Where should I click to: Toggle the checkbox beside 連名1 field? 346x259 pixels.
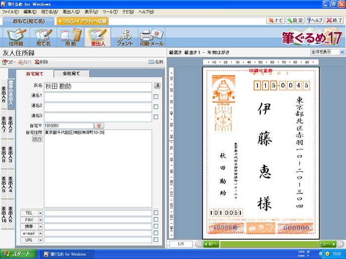pyautogui.click(x=156, y=97)
